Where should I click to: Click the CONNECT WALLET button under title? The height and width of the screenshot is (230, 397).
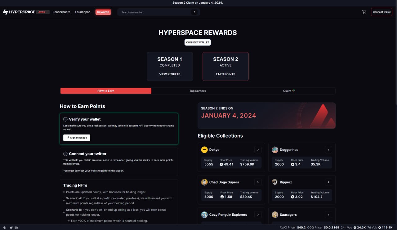tap(198, 42)
